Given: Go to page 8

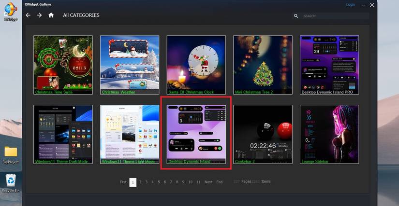Looking at the screenshot, I should [177, 182].
